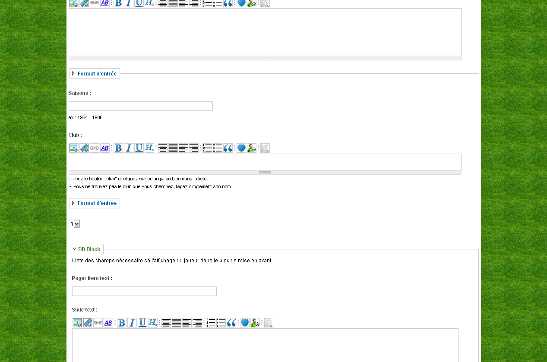Insert bullet list in Club toolbar
The image size is (547, 362).
218,148
